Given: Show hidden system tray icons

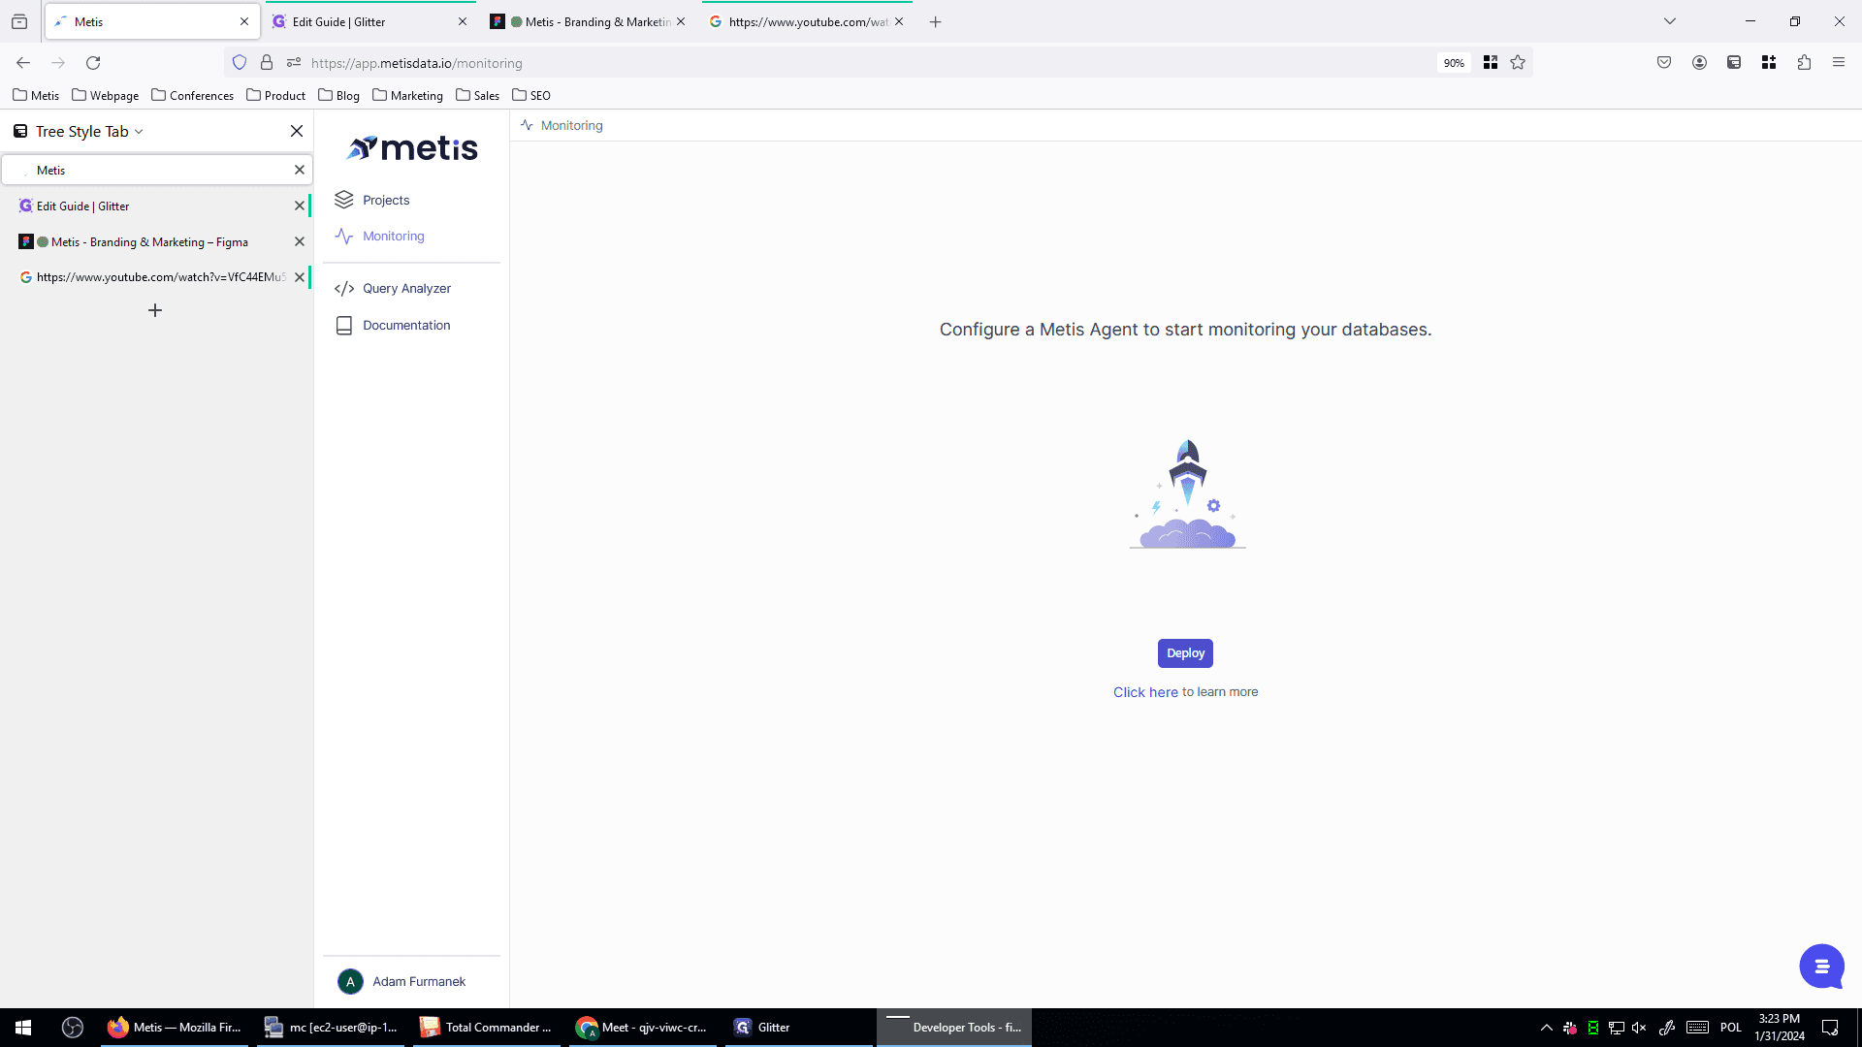Looking at the screenshot, I should tap(1546, 1028).
